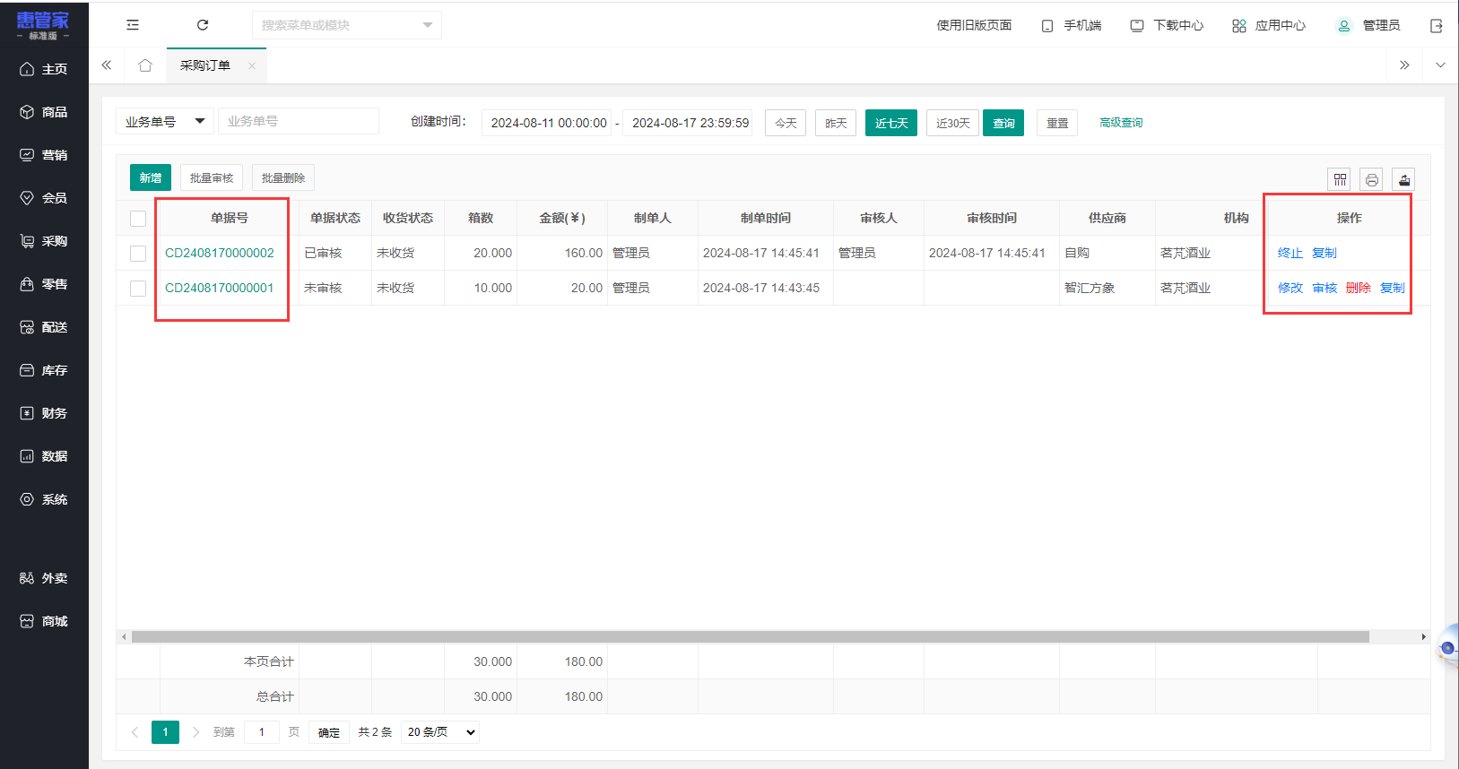
Task: Open the 20 条/页 page size dropdown
Action: 440,732
